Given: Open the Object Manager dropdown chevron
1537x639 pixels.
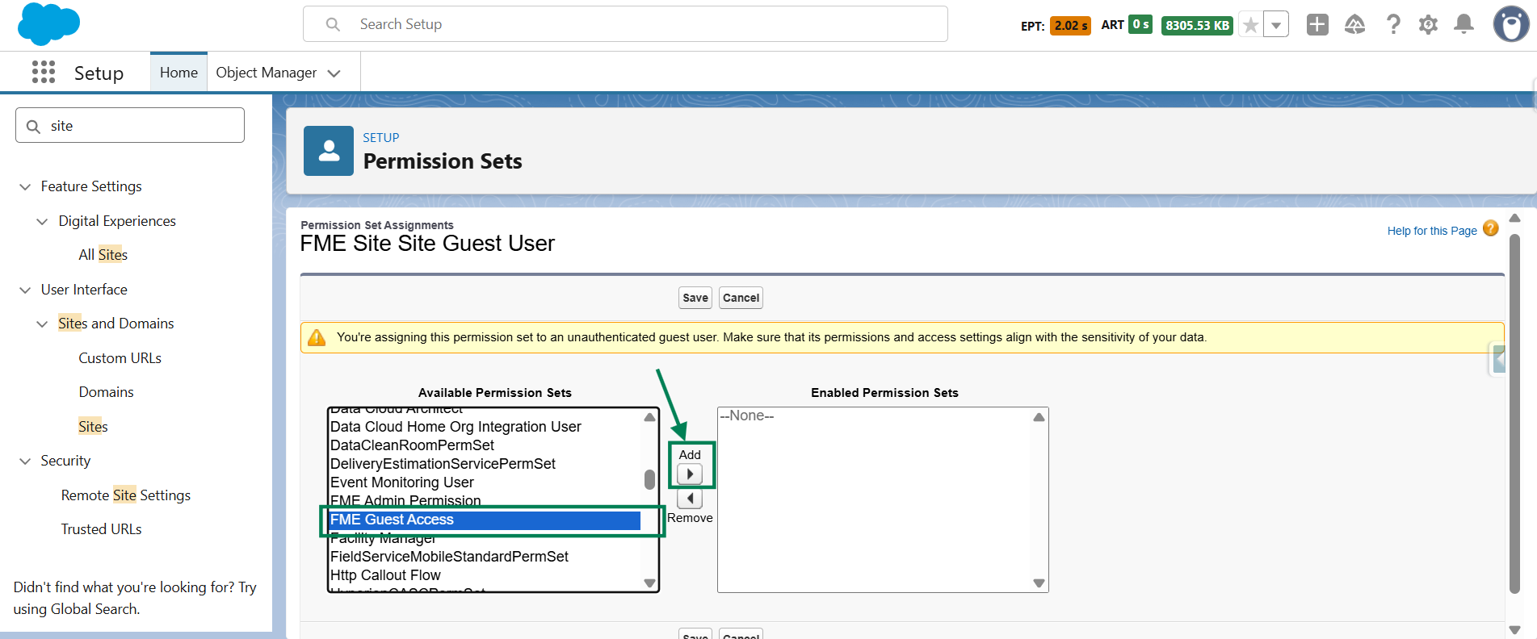Looking at the screenshot, I should click(x=334, y=73).
